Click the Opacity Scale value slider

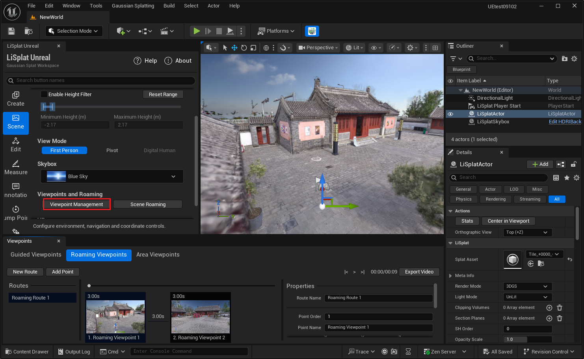[x=528, y=340]
